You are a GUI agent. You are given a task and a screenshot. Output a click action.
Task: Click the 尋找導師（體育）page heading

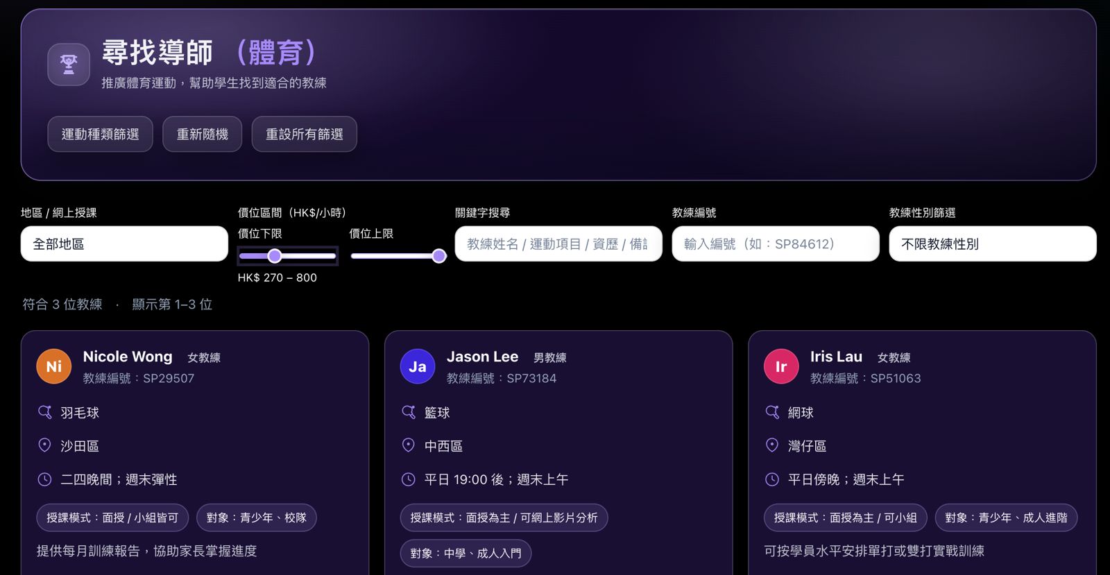pos(210,52)
